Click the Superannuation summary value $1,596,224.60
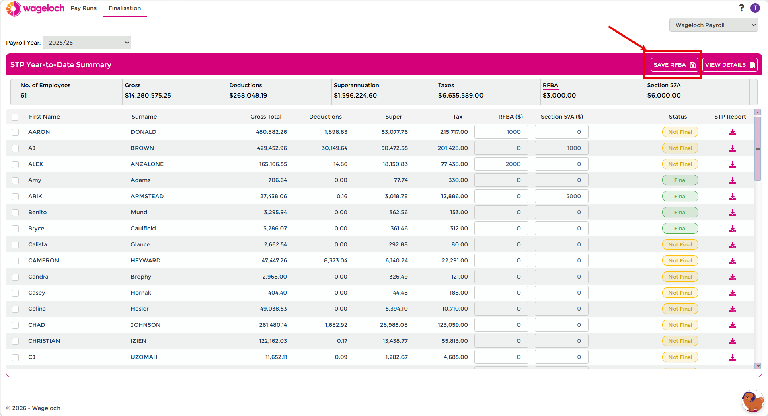768x416 pixels. [355, 96]
